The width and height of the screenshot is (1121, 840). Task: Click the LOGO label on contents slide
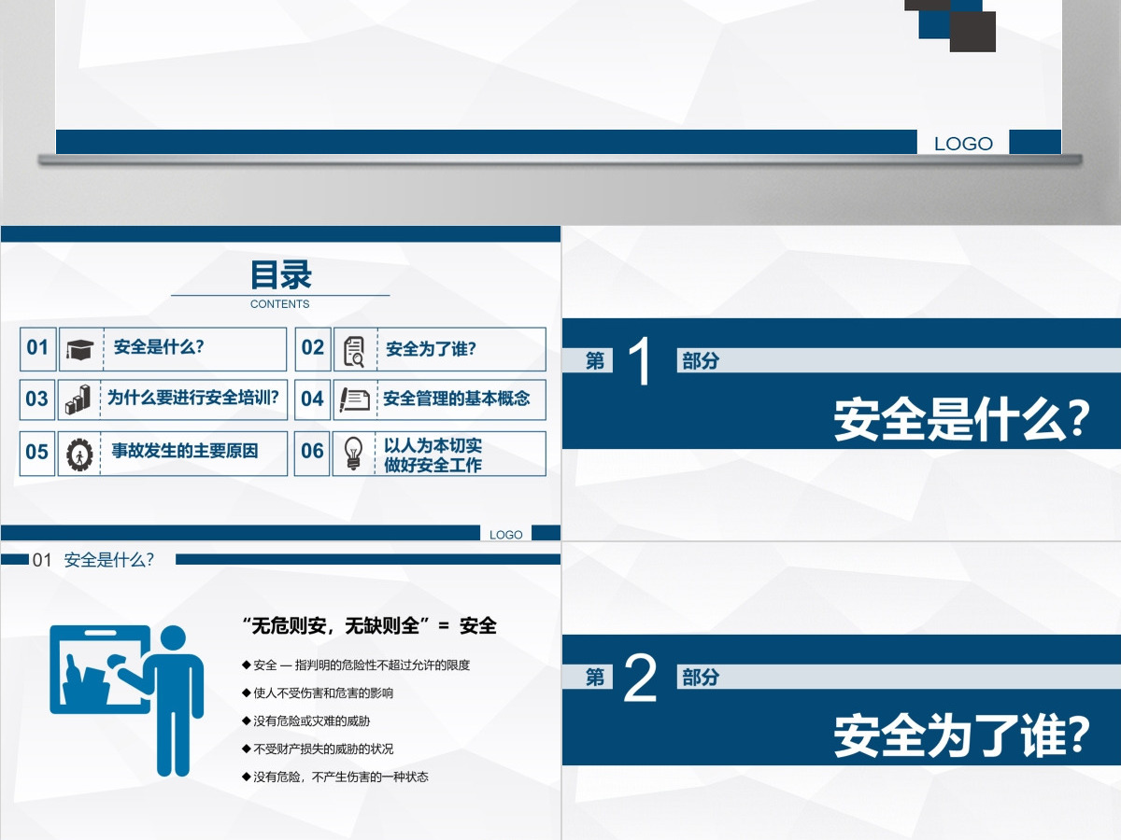click(506, 535)
